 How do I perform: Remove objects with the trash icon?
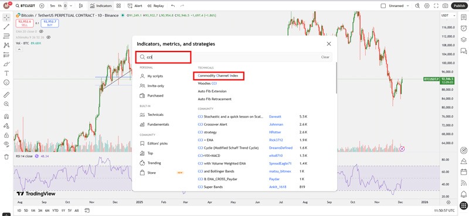pos(6,156)
